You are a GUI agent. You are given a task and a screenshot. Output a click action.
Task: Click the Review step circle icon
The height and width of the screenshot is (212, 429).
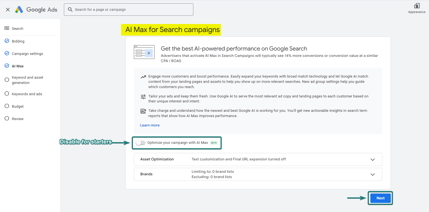[x=7, y=118]
